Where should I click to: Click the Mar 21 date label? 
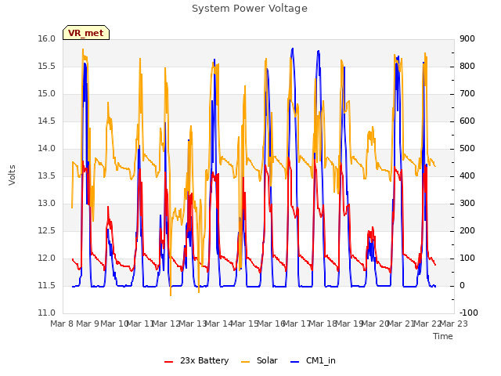point(401,324)
